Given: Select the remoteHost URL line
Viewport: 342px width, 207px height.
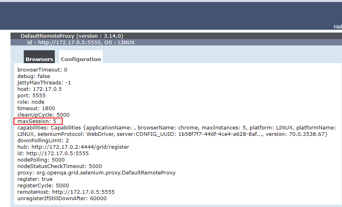Looking at the screenshot, I should click(x=66, y=192).
